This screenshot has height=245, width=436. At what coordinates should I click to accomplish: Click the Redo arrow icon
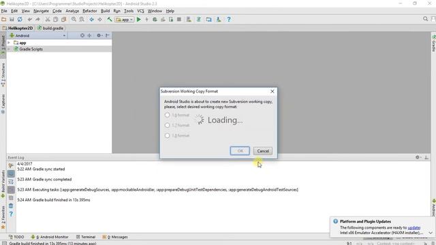coord(37,20)
